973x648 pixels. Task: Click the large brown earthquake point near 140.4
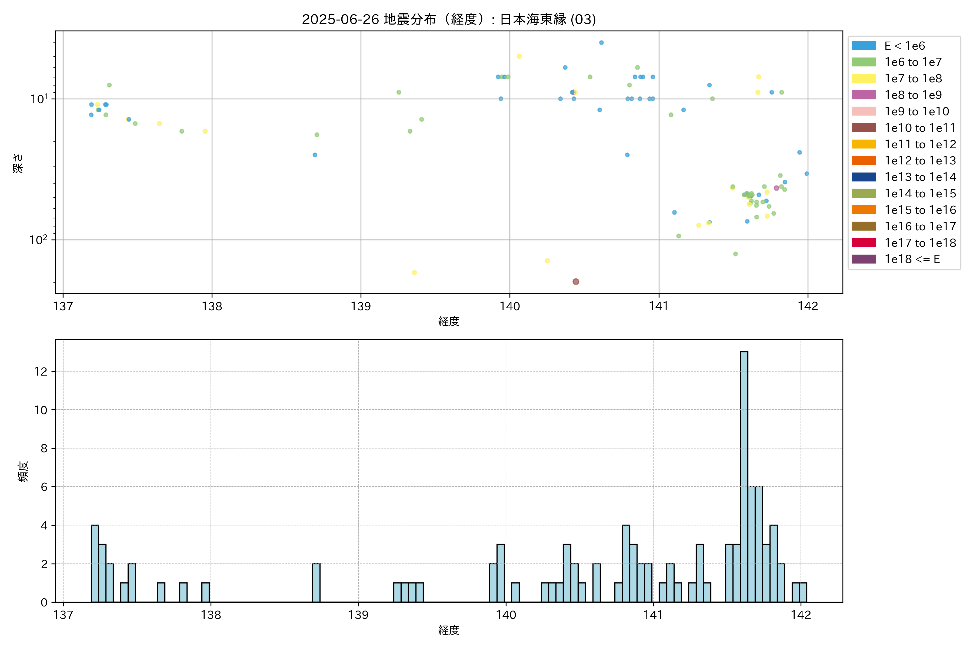pos(576,281)
